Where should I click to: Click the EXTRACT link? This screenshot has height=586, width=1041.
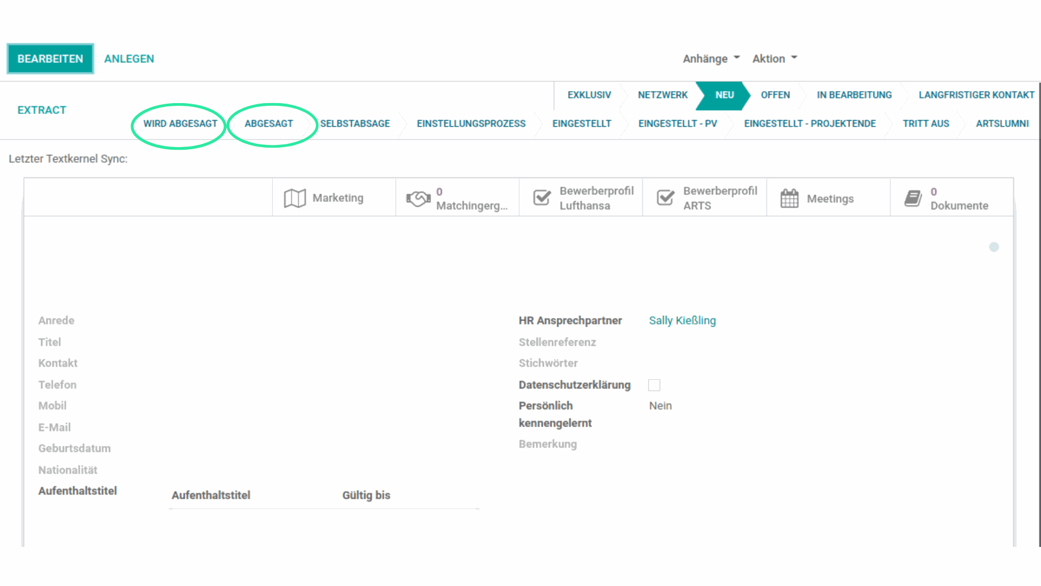[x=42, y=110]
